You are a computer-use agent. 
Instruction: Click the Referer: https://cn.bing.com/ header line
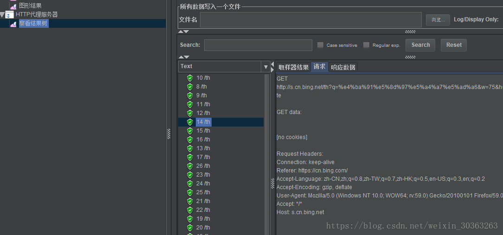(x=312, y=171)
